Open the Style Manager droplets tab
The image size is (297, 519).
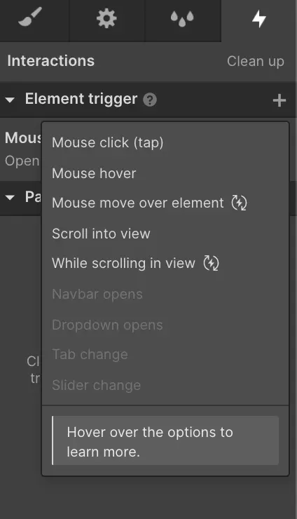[182, 18]
